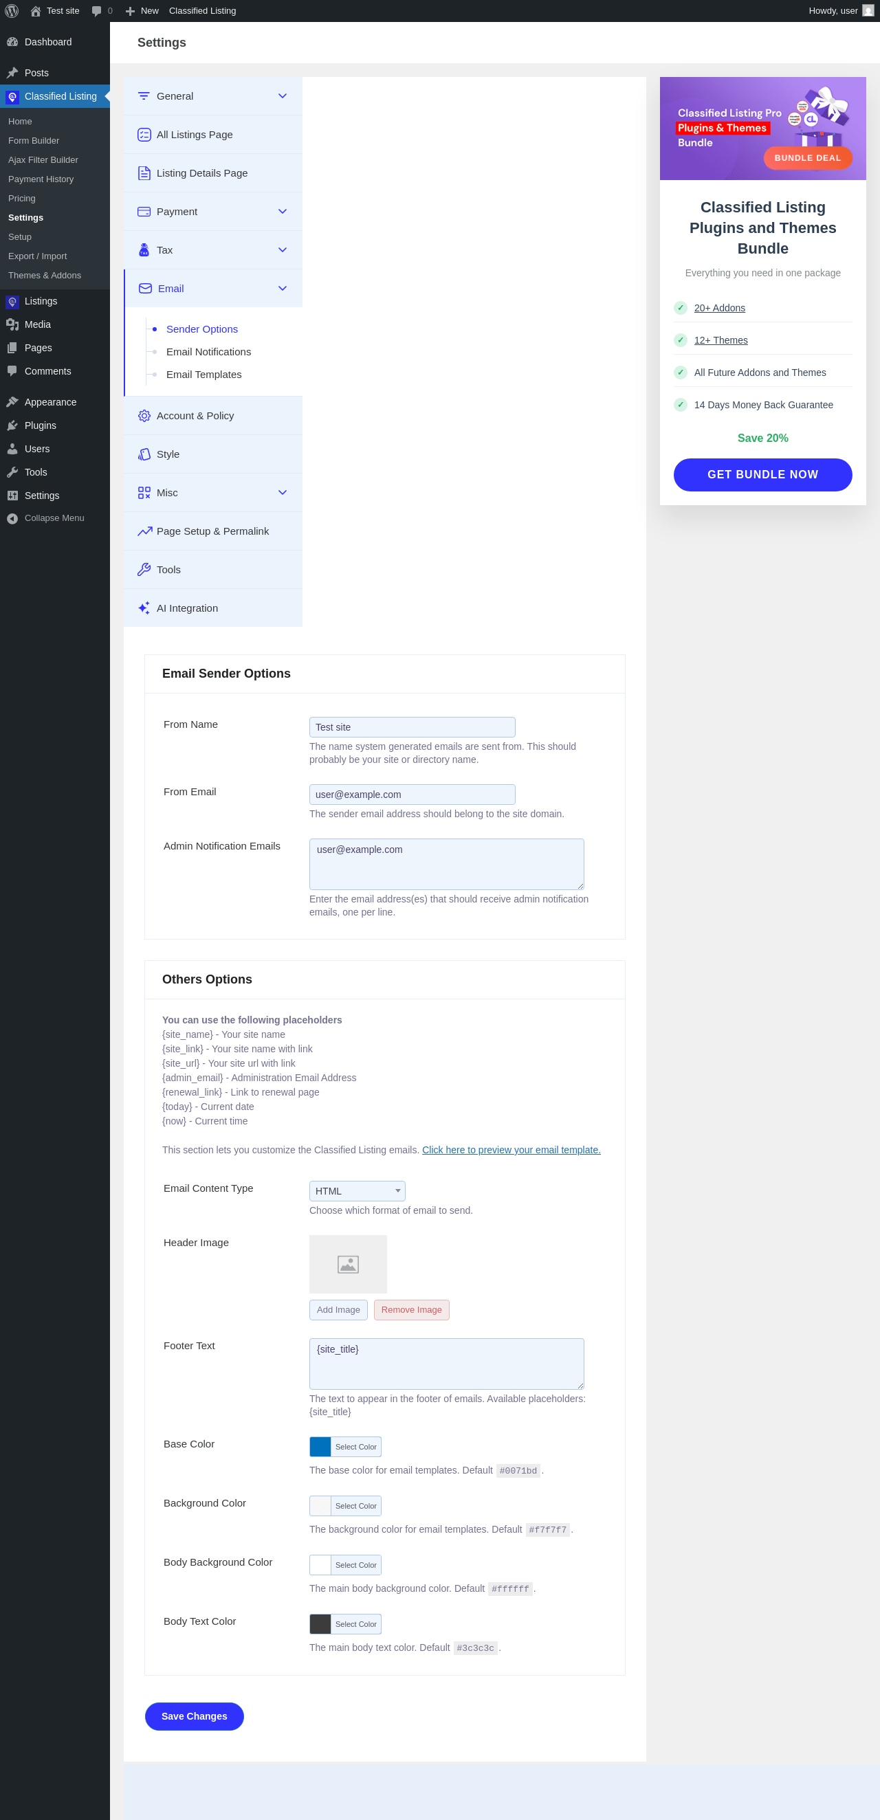Click the Tax money bag icon
Image resolution: width=880 pixels, height=1820 pixels.
[x=144, y=250]
